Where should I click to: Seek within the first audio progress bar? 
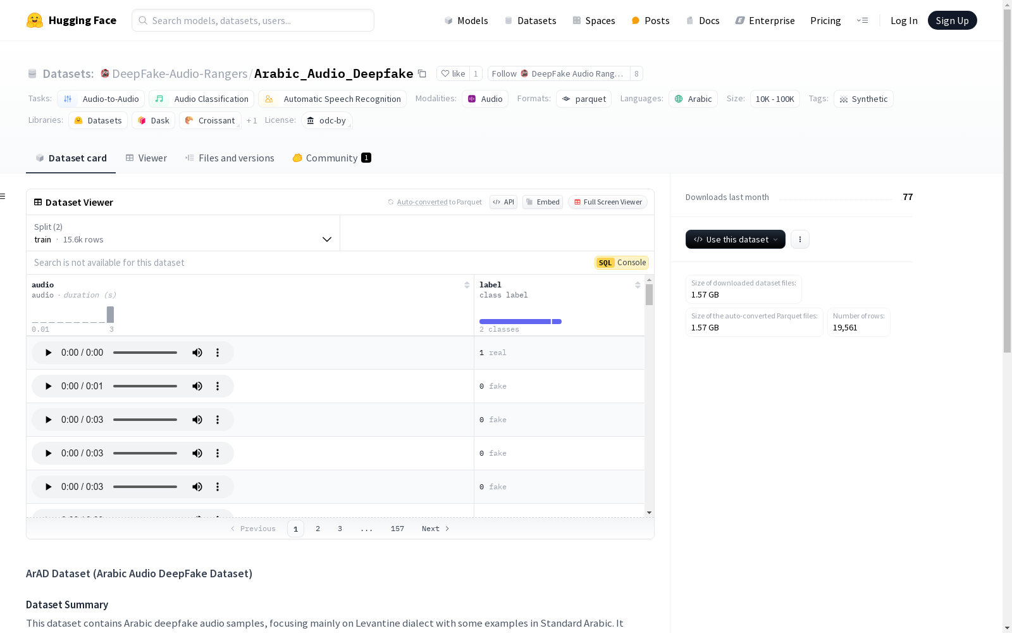(x=145, y=353)
